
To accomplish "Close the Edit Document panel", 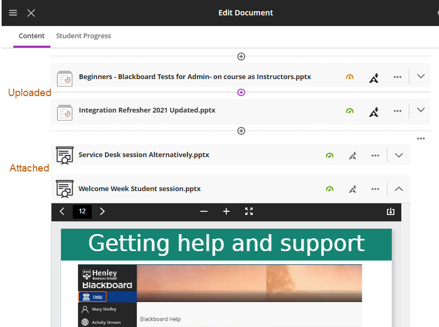I will 31,13.
